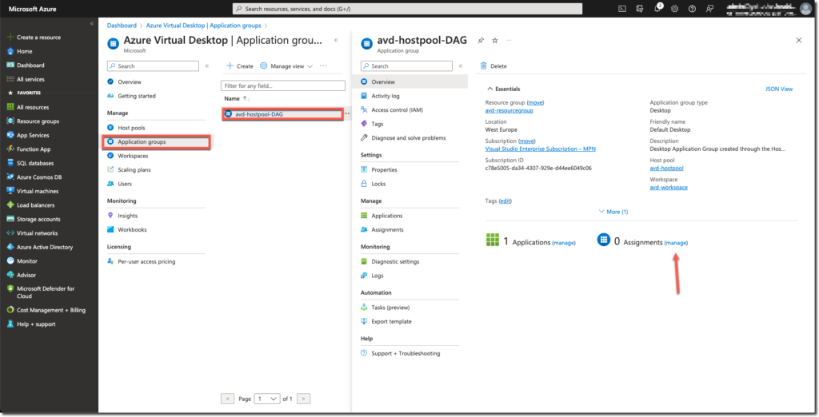Open avd-resourcegroup link
The image size is (819, 417).
click(509, 110)
